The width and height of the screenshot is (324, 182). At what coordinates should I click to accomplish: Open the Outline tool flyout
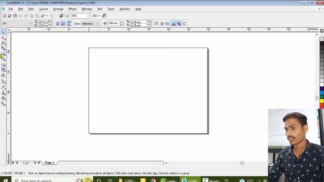3,93
